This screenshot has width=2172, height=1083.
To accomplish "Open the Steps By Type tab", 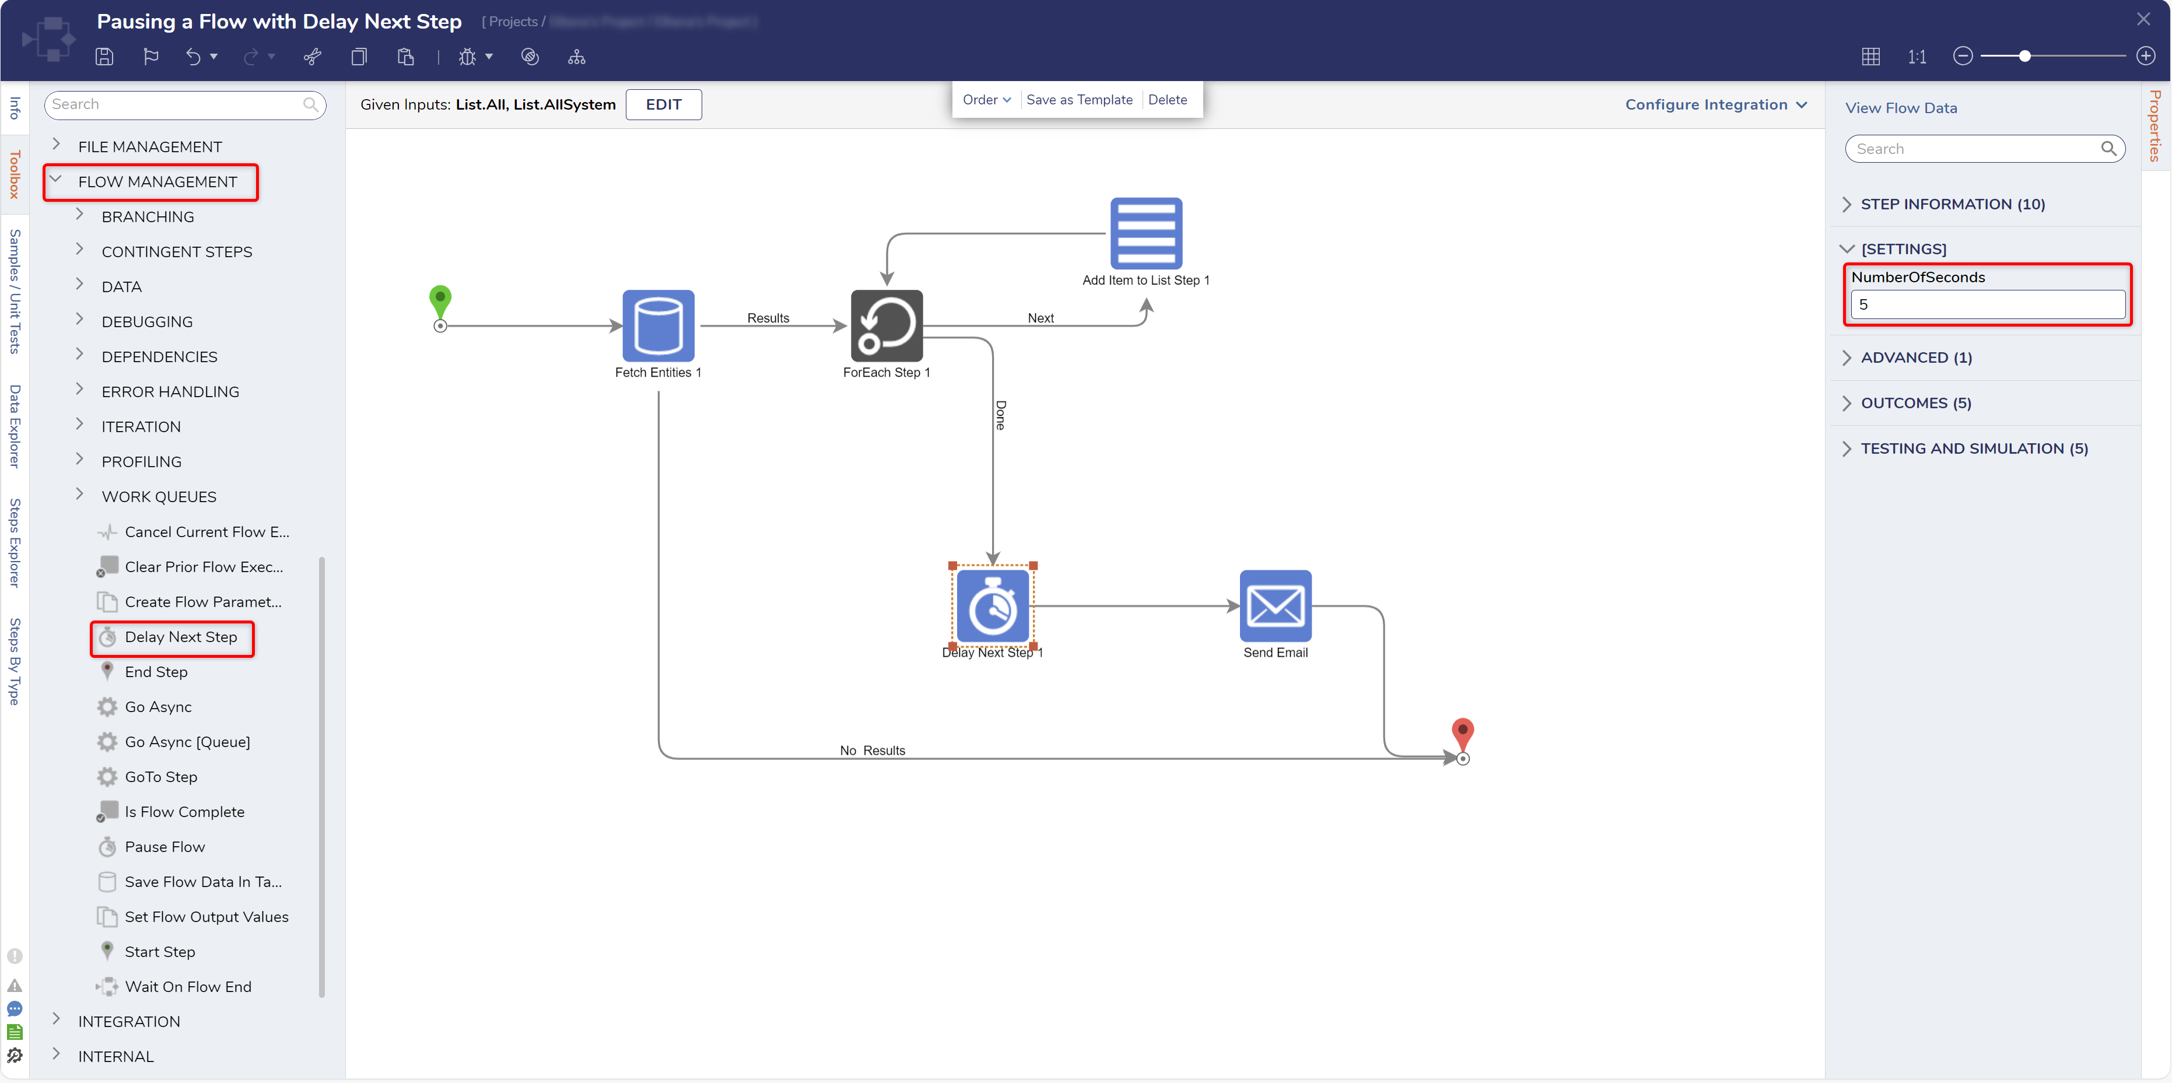I will click(x=15, y=661).
